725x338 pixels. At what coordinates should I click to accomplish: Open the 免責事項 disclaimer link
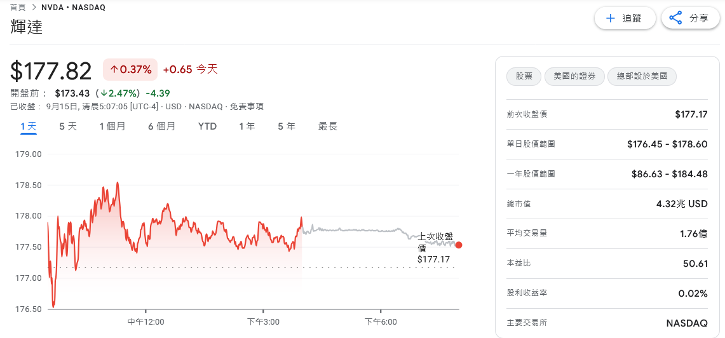(247, 106)
